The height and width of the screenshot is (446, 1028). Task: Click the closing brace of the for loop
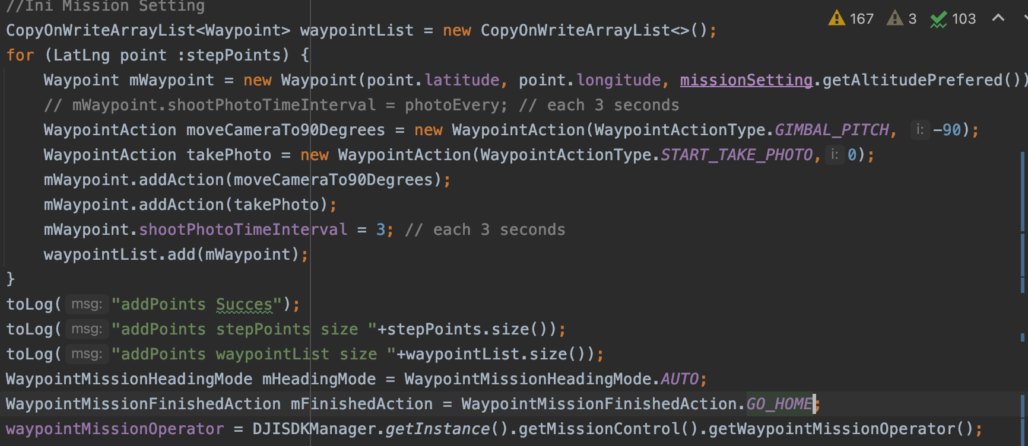(10, 279)
